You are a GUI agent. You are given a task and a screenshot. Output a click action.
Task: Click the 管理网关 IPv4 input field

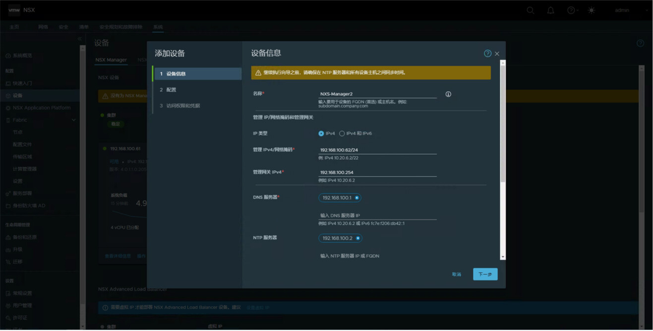pos(377,172)
